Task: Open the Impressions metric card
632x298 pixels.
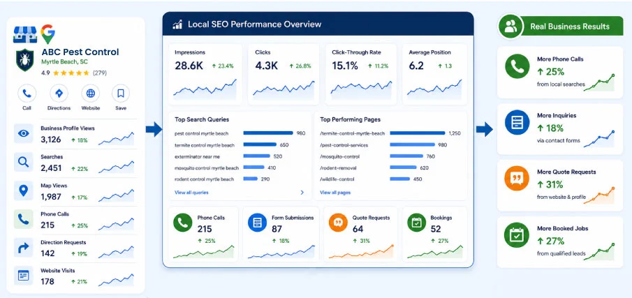Action: click(205, 75)
